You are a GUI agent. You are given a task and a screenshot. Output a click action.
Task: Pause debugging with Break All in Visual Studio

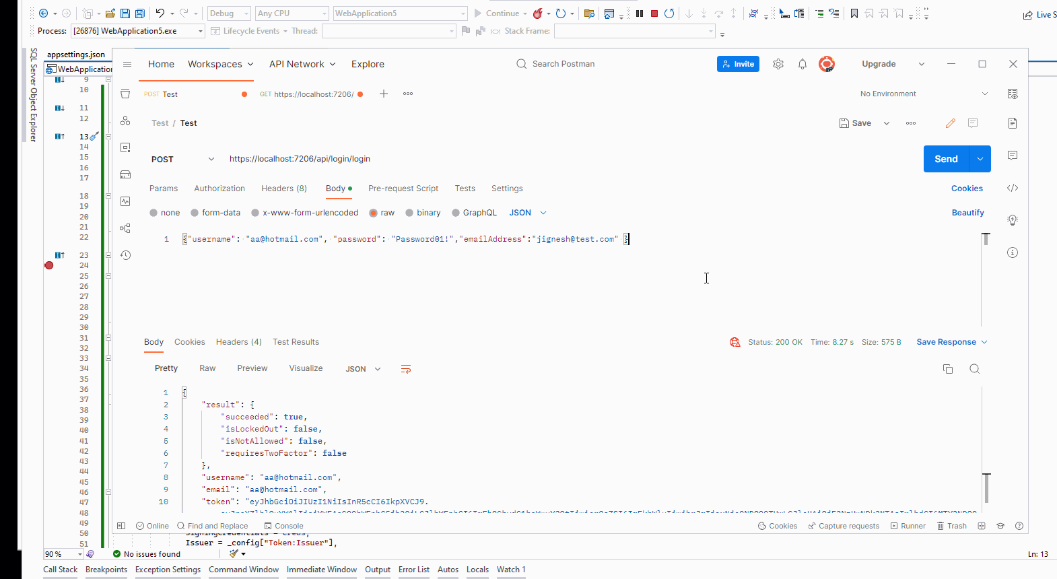tap(640, 13)
